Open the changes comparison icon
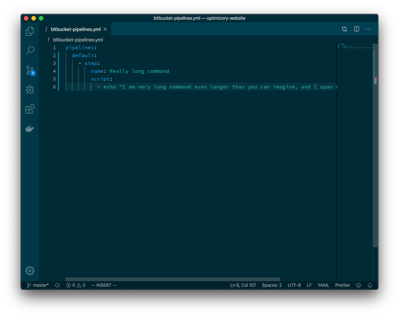The height and width of the screenshot is (317, 399). pyautogui.click(x=344, y=29)
